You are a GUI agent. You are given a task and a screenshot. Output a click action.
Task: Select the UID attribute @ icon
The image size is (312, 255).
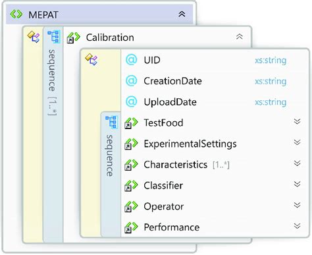pos(132,60)
